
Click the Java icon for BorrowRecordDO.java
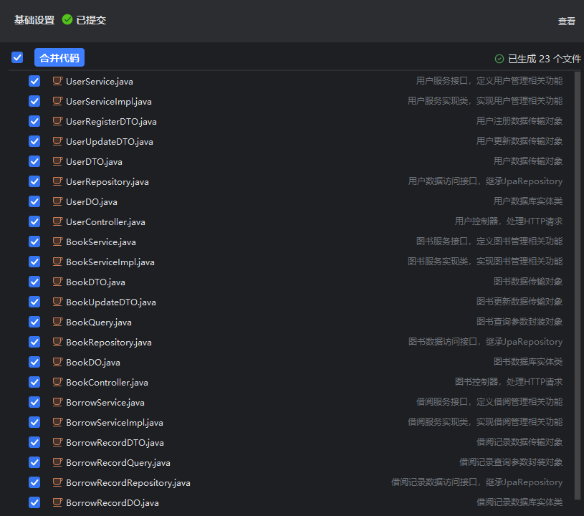[x=57, y=502]
